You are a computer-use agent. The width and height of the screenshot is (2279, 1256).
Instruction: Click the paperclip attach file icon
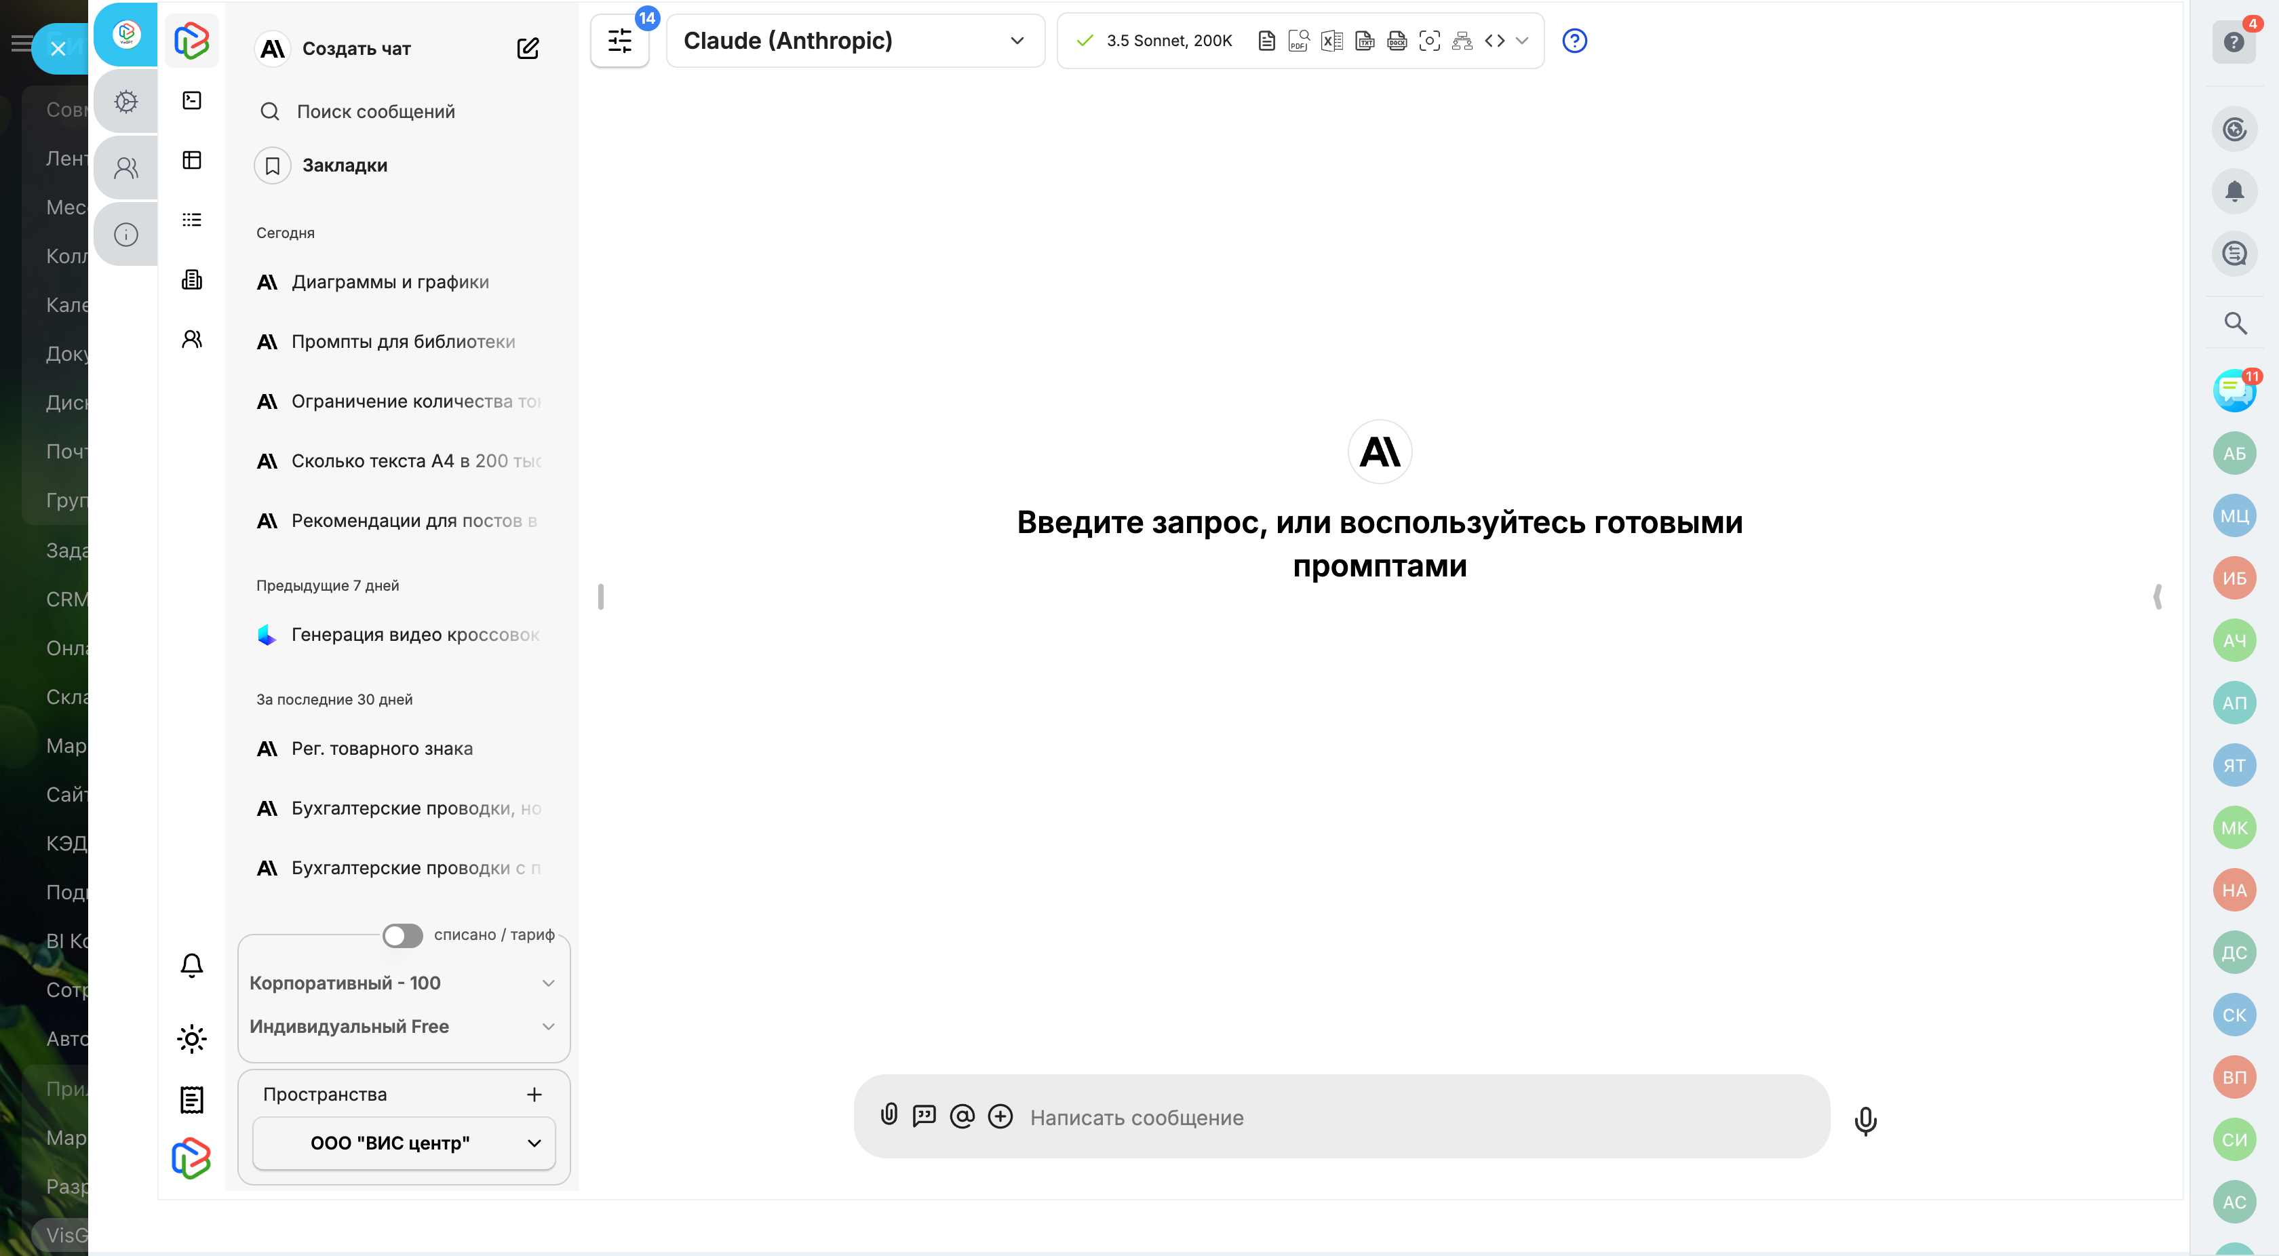[x=889, y=1114]
